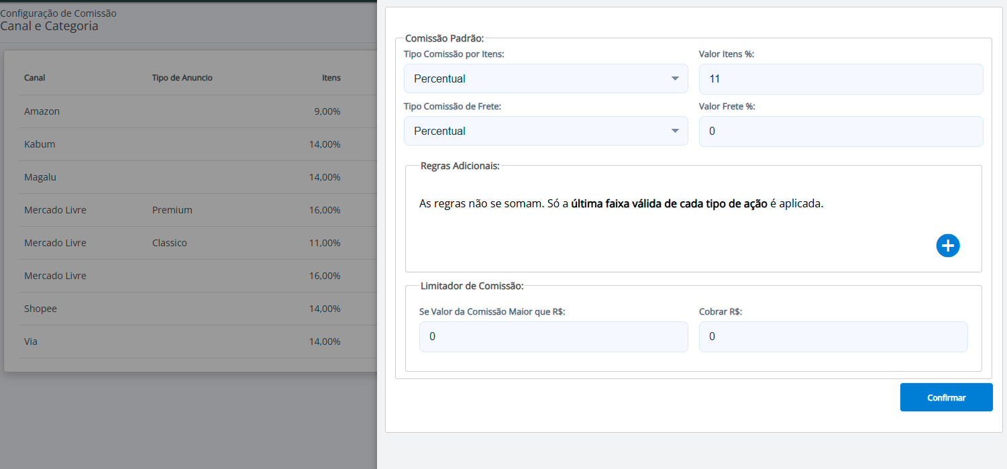Click the Canal e Categoria heading

click(49, 26)
